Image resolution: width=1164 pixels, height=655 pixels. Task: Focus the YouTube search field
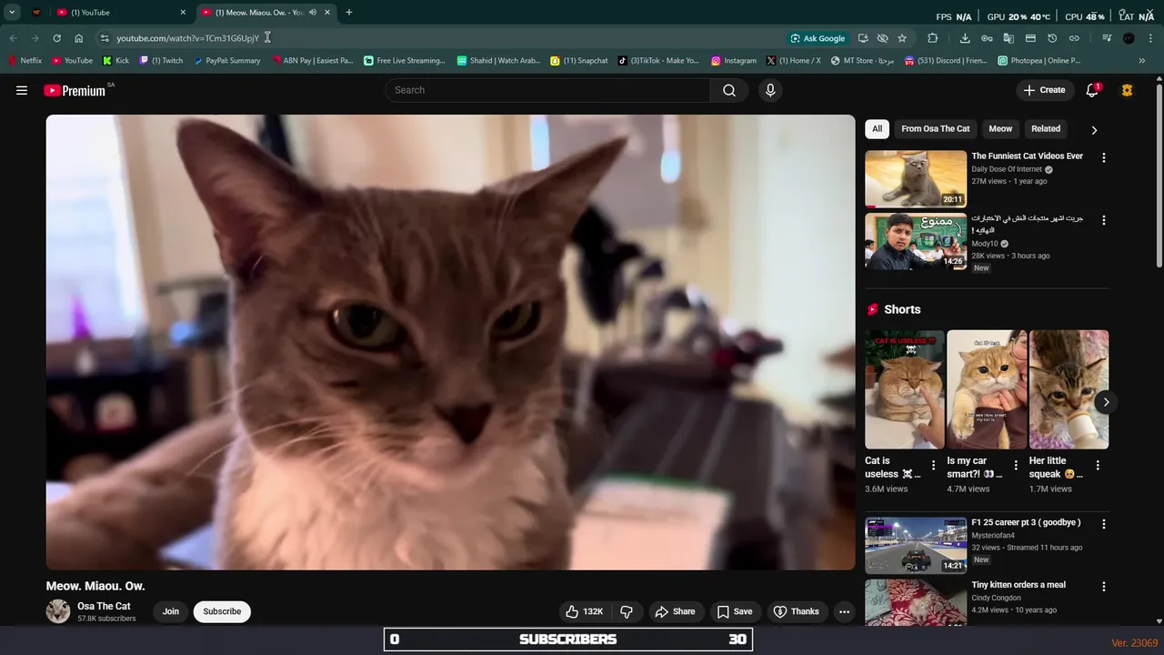pyautogui.click(x=547, y=90)
